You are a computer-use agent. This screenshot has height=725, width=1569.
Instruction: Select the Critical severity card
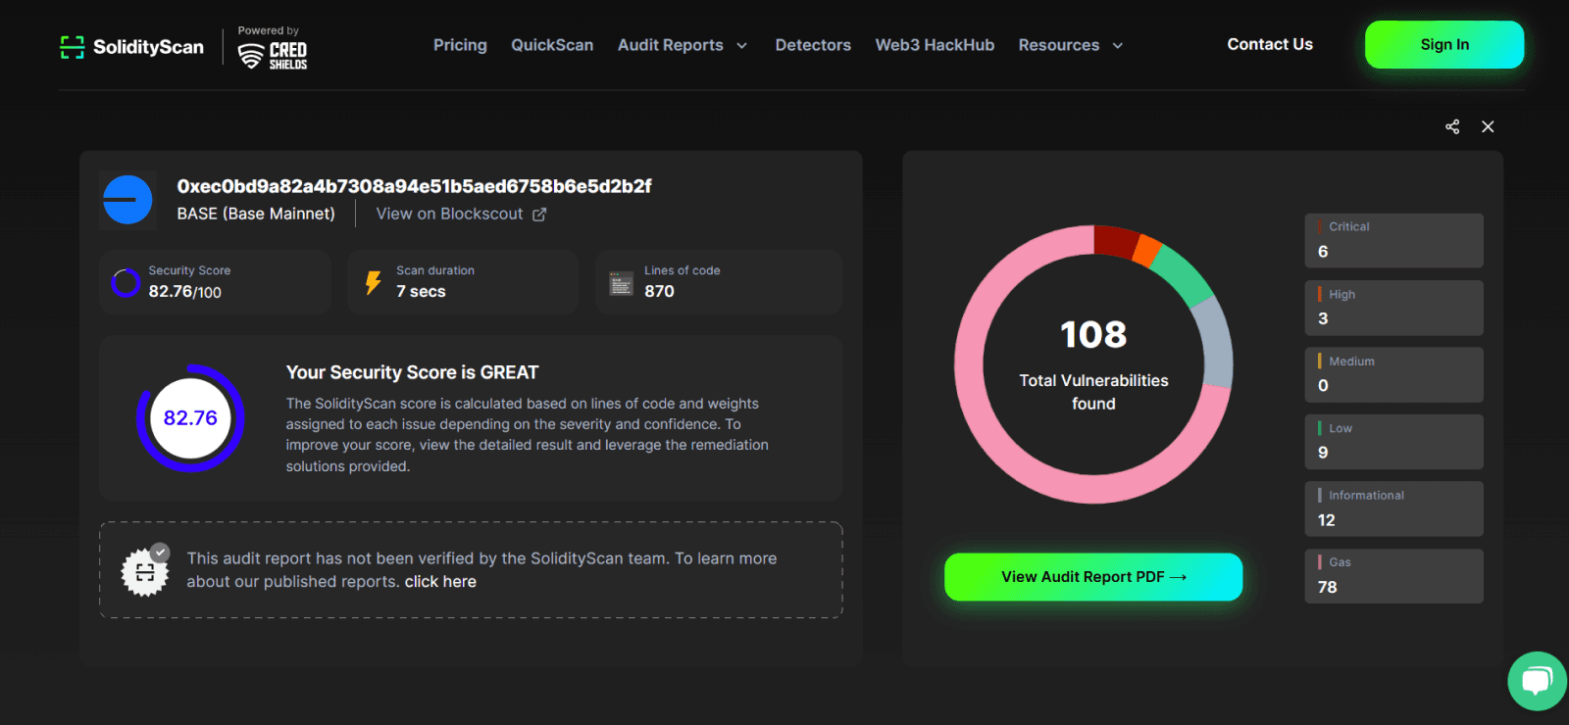(x=1393, y=240)
